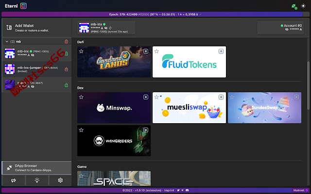Favorite Cardano Lands with star icon
This screenshot has width=311, height=194.
coord(81,51)
